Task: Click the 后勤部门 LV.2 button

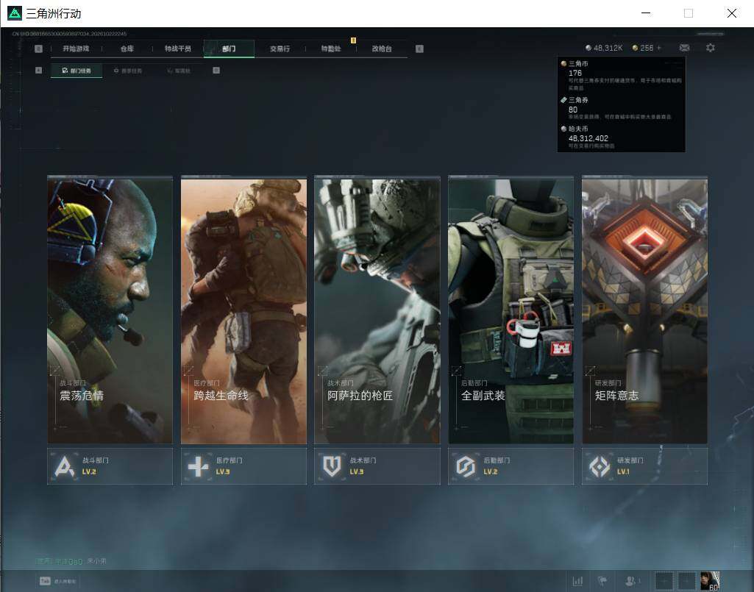Action: click(511, 466)
